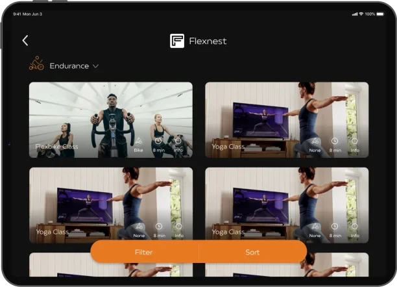
Task: Click the Flexbike Class title text
Action: click(56, 147)
